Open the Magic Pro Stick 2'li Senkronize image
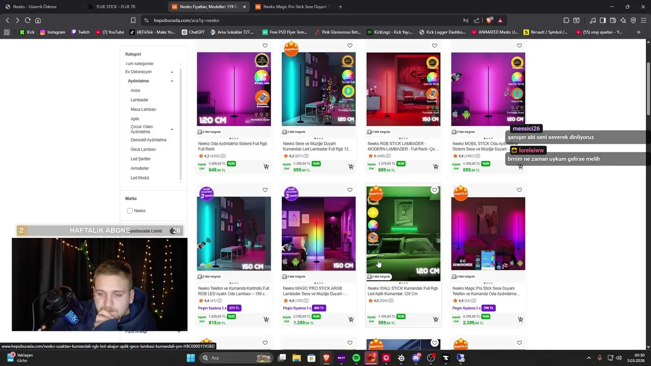The height and width of the screenshot is (366, 651). click(x=488, y=233)
